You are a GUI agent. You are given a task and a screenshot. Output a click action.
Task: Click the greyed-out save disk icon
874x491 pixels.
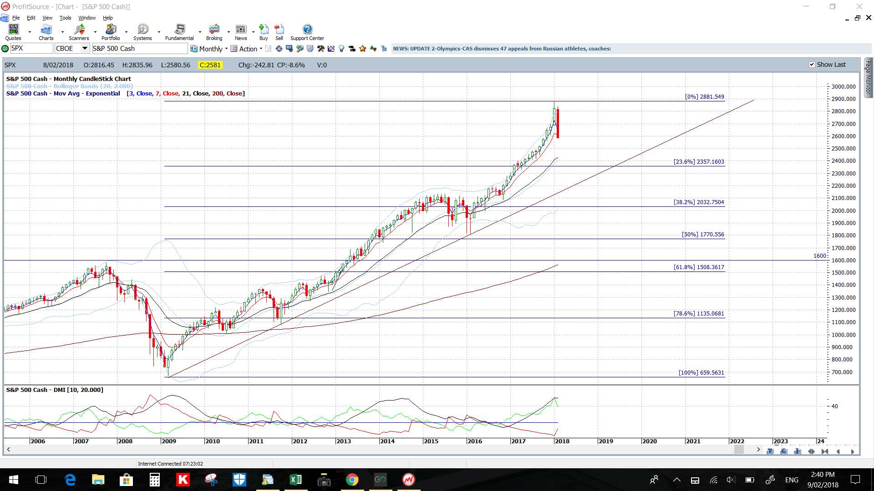268,49
